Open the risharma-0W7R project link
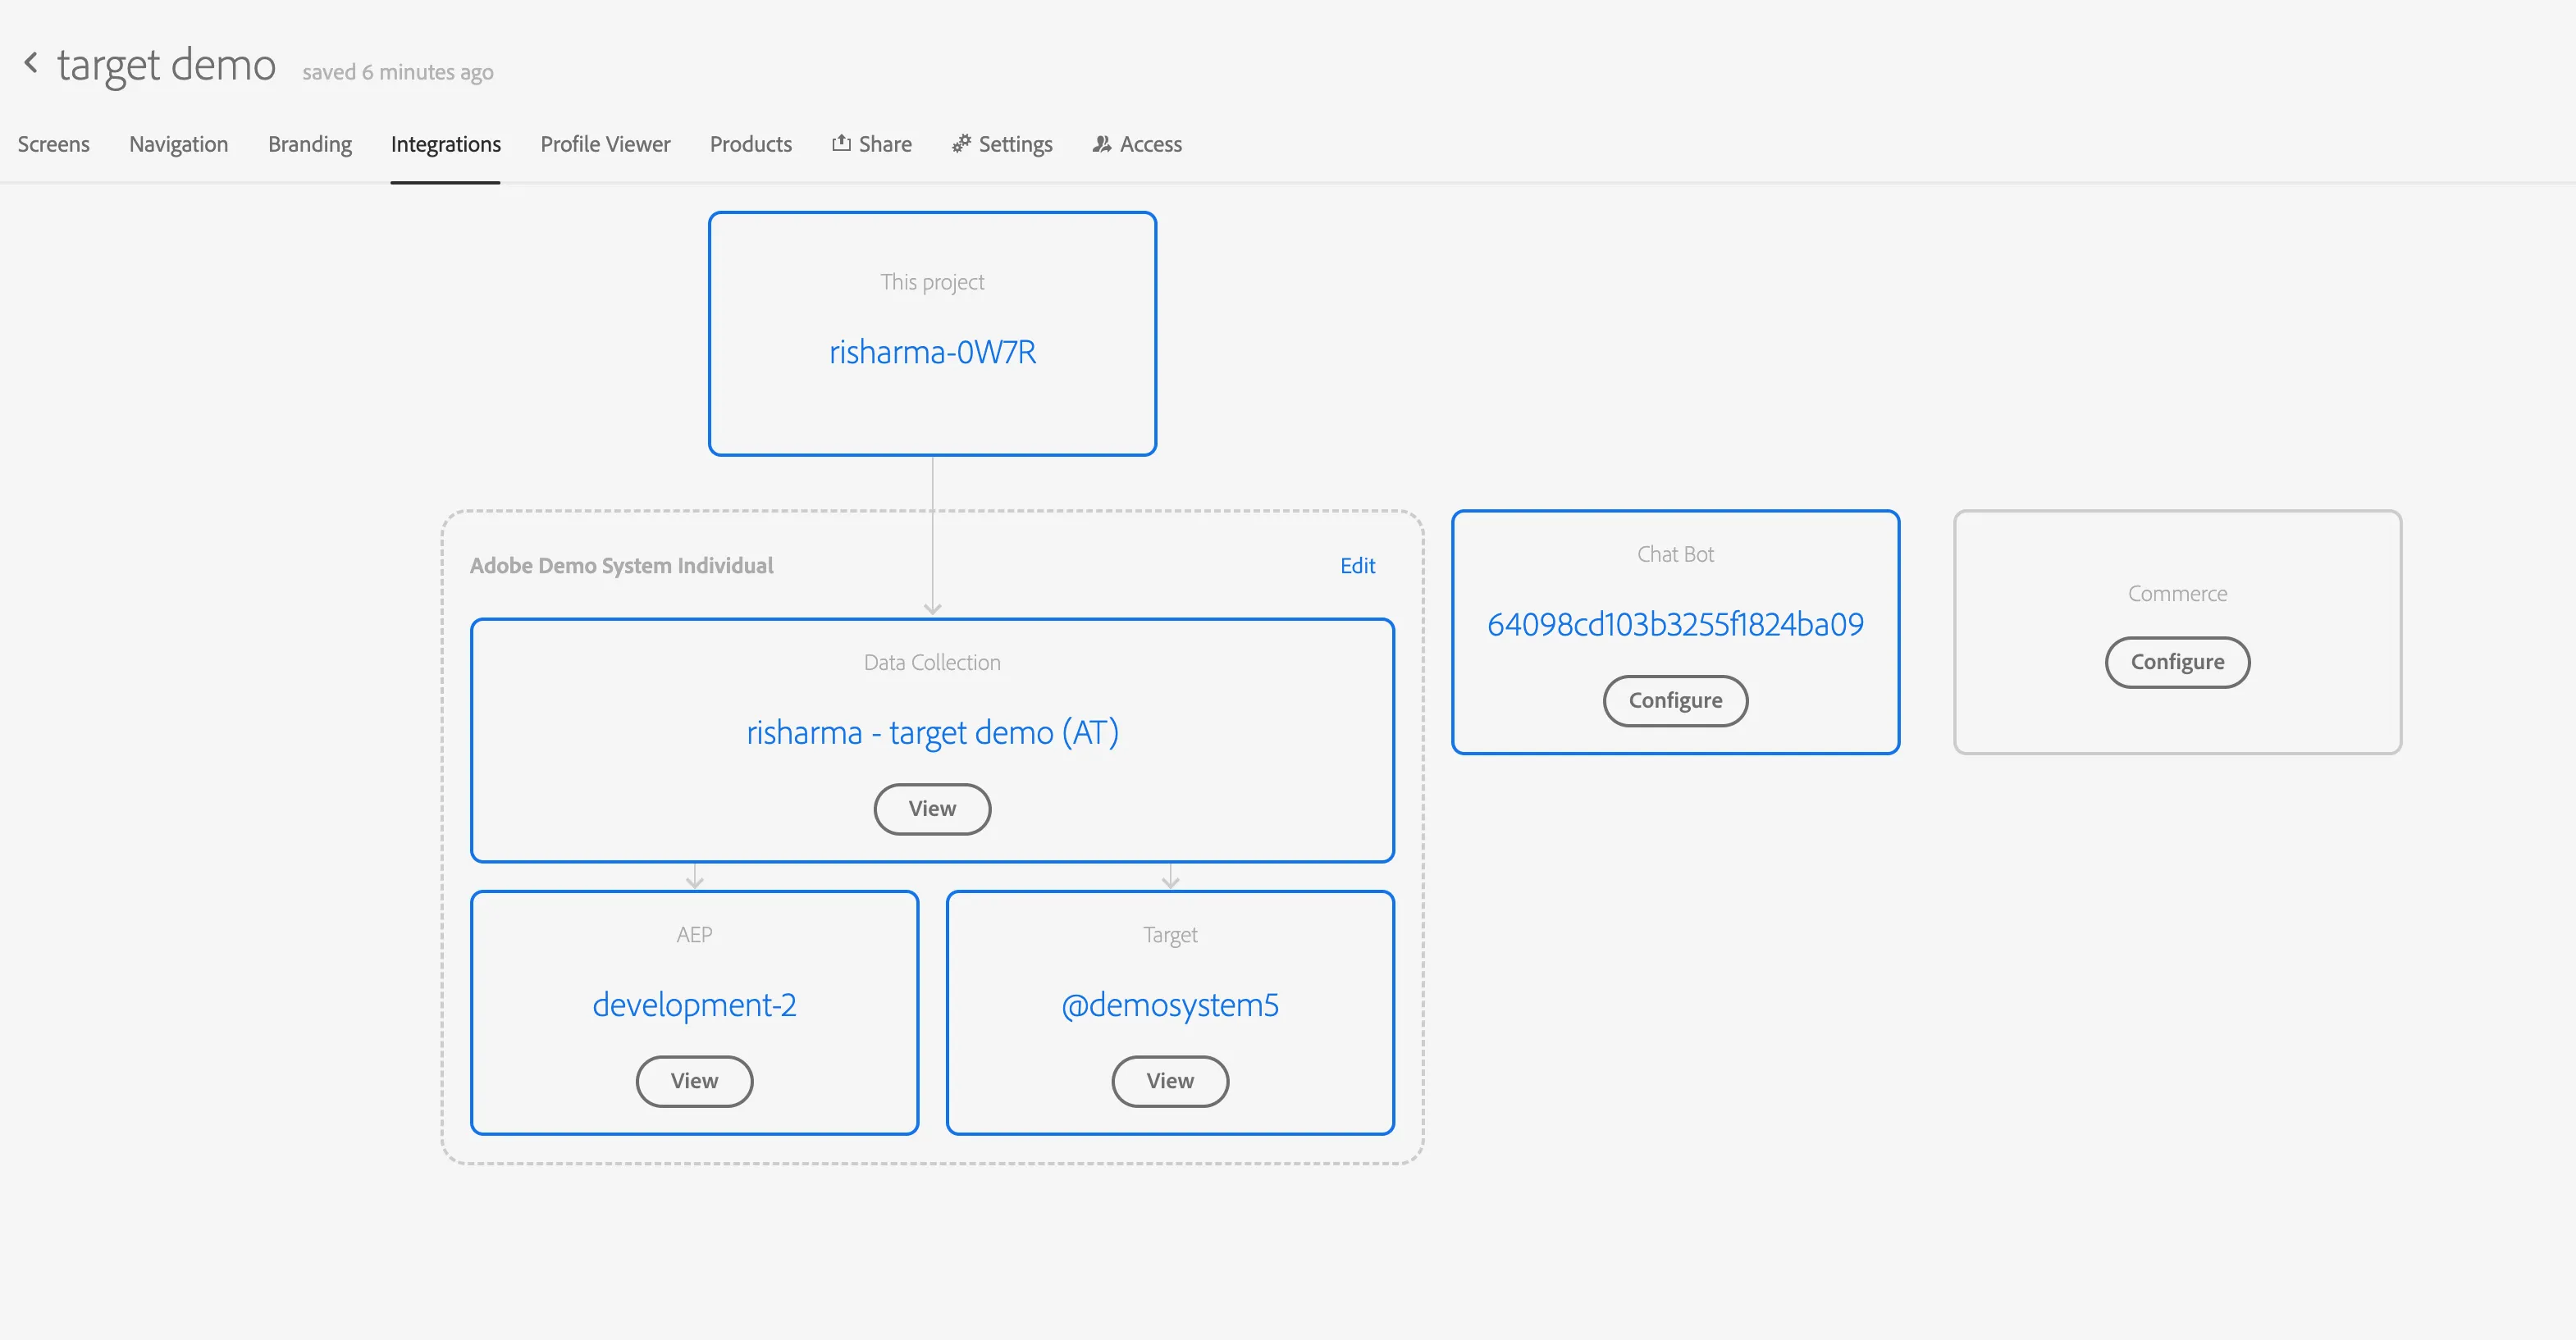The width and height of the screenshot is (2576, 1340). pos(932,352)
